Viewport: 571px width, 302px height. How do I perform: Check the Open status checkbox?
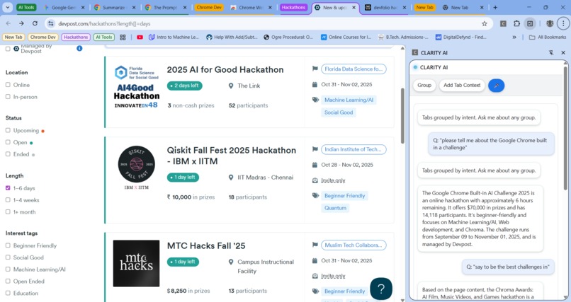[8, 142]
